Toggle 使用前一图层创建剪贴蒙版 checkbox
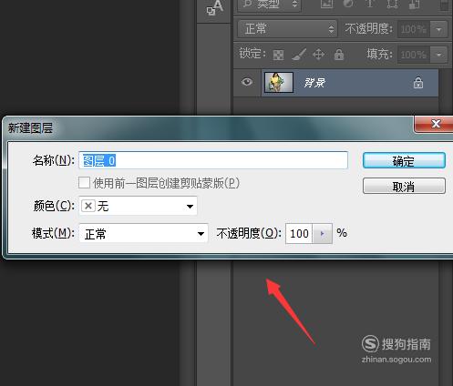 [84, 183]
